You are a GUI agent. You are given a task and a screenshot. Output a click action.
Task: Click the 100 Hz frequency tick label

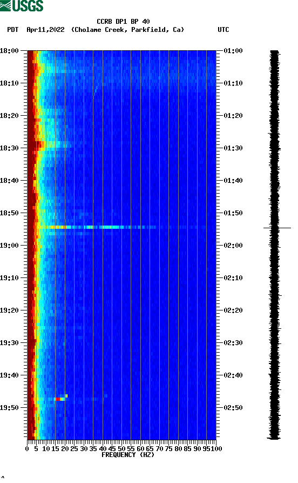pos(216,449)
